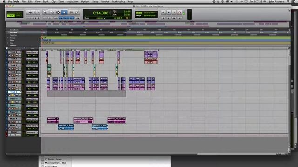Click the Rewind transport button
The image size is (298, 167).
169,18
